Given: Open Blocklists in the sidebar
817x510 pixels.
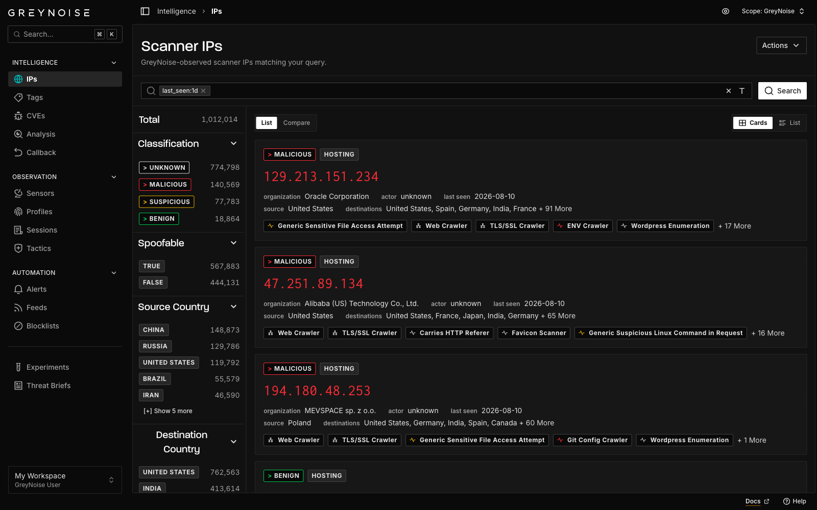Looking at the screenshot, I should point(65,326).
